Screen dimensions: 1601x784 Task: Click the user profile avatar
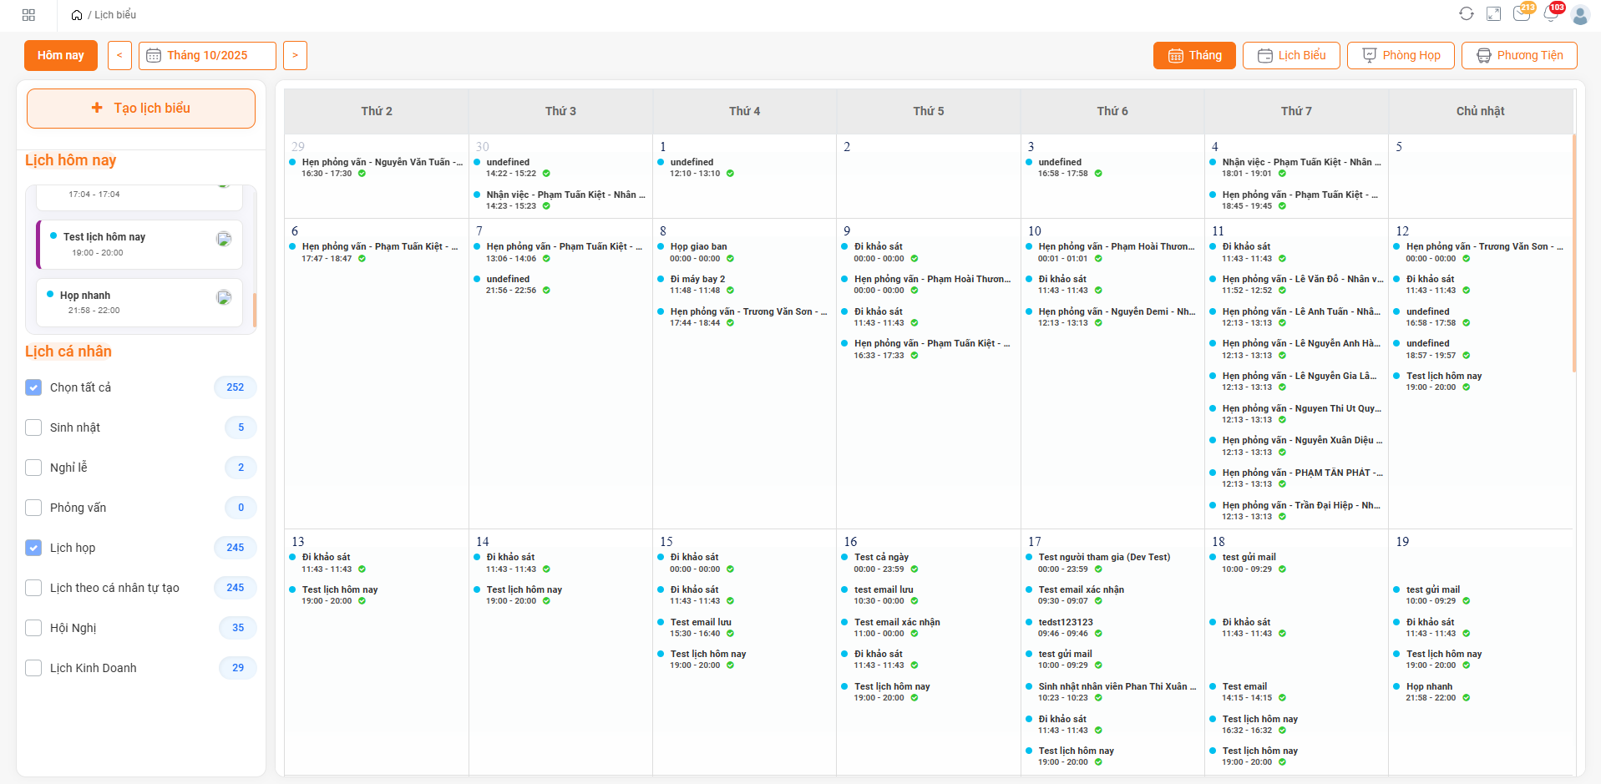(x=1579, y=15)
